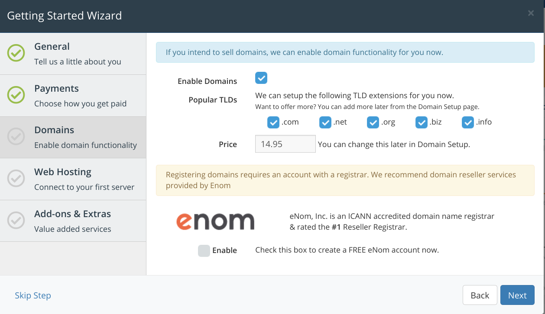This screenshot has width=545, height=314.
Task: Uncheck the .org TLD extension
Action: tap(373, 122)
